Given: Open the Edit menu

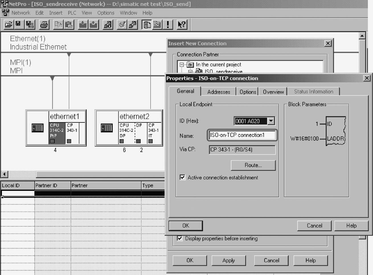Looking at the screenshot, I should coord(39,13).
